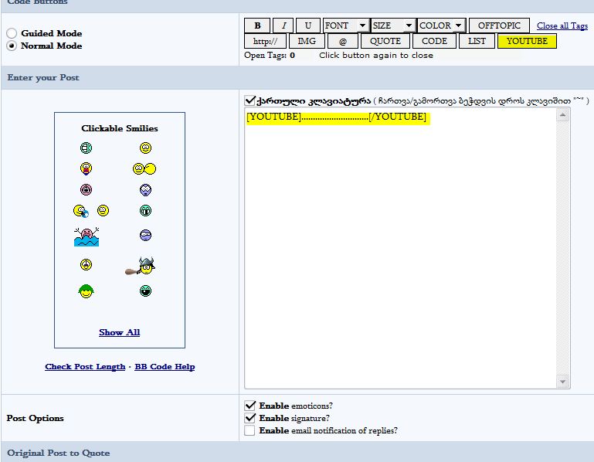The image size is (594, 462).
Task: Insert a LIST tag
Action: click(x=477, y=41)
